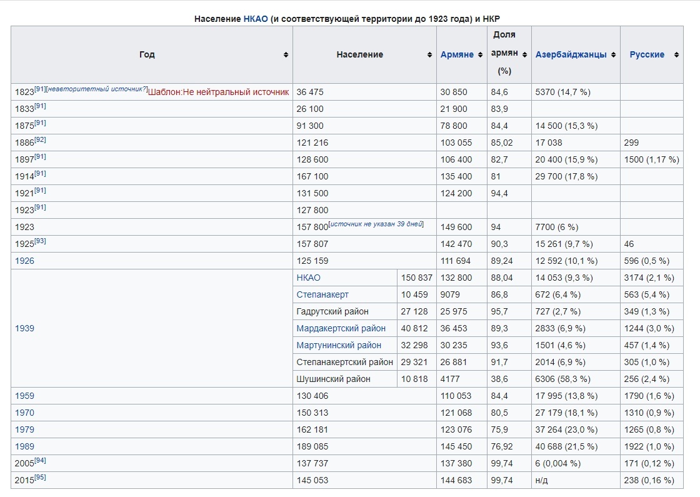Click the red Шаблон:Не нейтральный источник link

pyautogui.click(x=218, y=93)
